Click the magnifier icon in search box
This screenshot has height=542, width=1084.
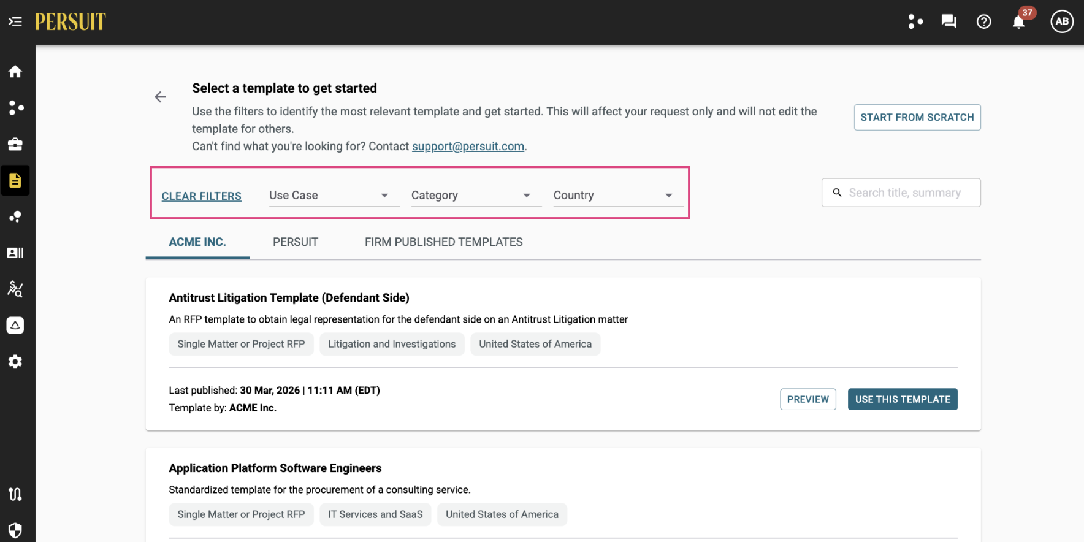tap(838, 193)
